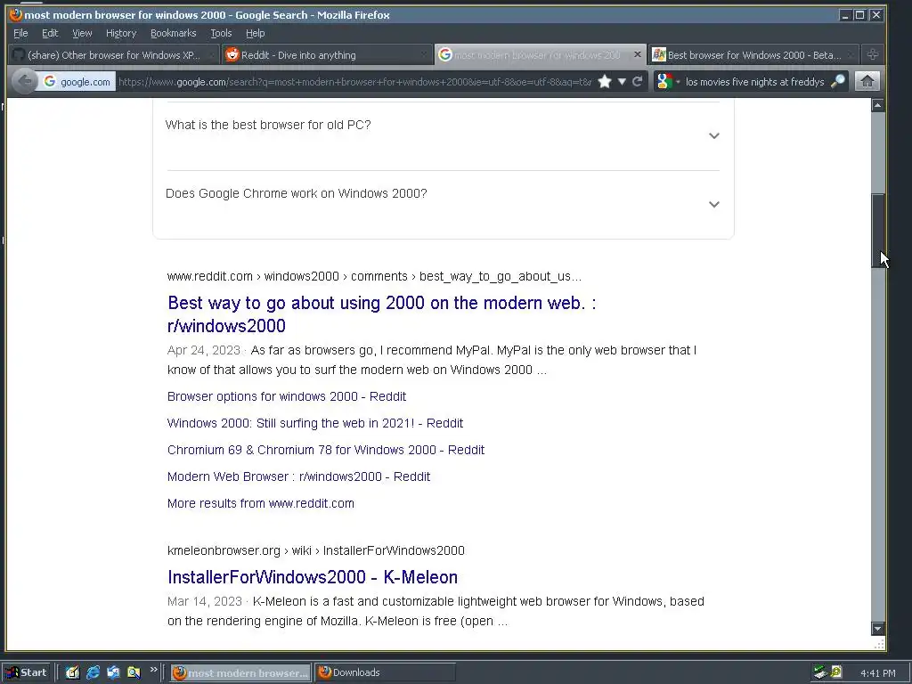
Task: Open the History menu
Action: tap(121, 33)
